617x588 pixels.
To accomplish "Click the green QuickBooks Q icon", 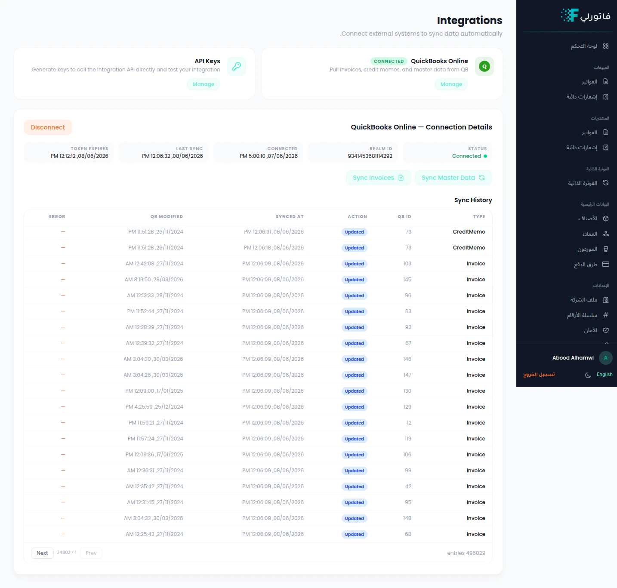I will (x=484, y=66).
